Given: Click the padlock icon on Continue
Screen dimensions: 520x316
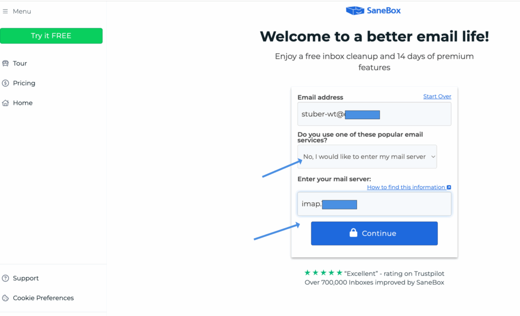Looking at the screenshot, I should pyautogui.click(x=353, y=233).
